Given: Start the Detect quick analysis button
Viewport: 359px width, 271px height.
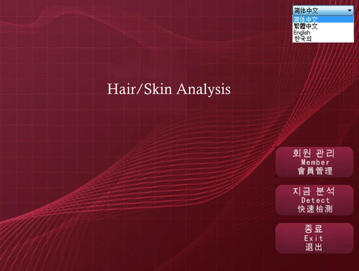Looking at the screenshot, I should 314,200.
